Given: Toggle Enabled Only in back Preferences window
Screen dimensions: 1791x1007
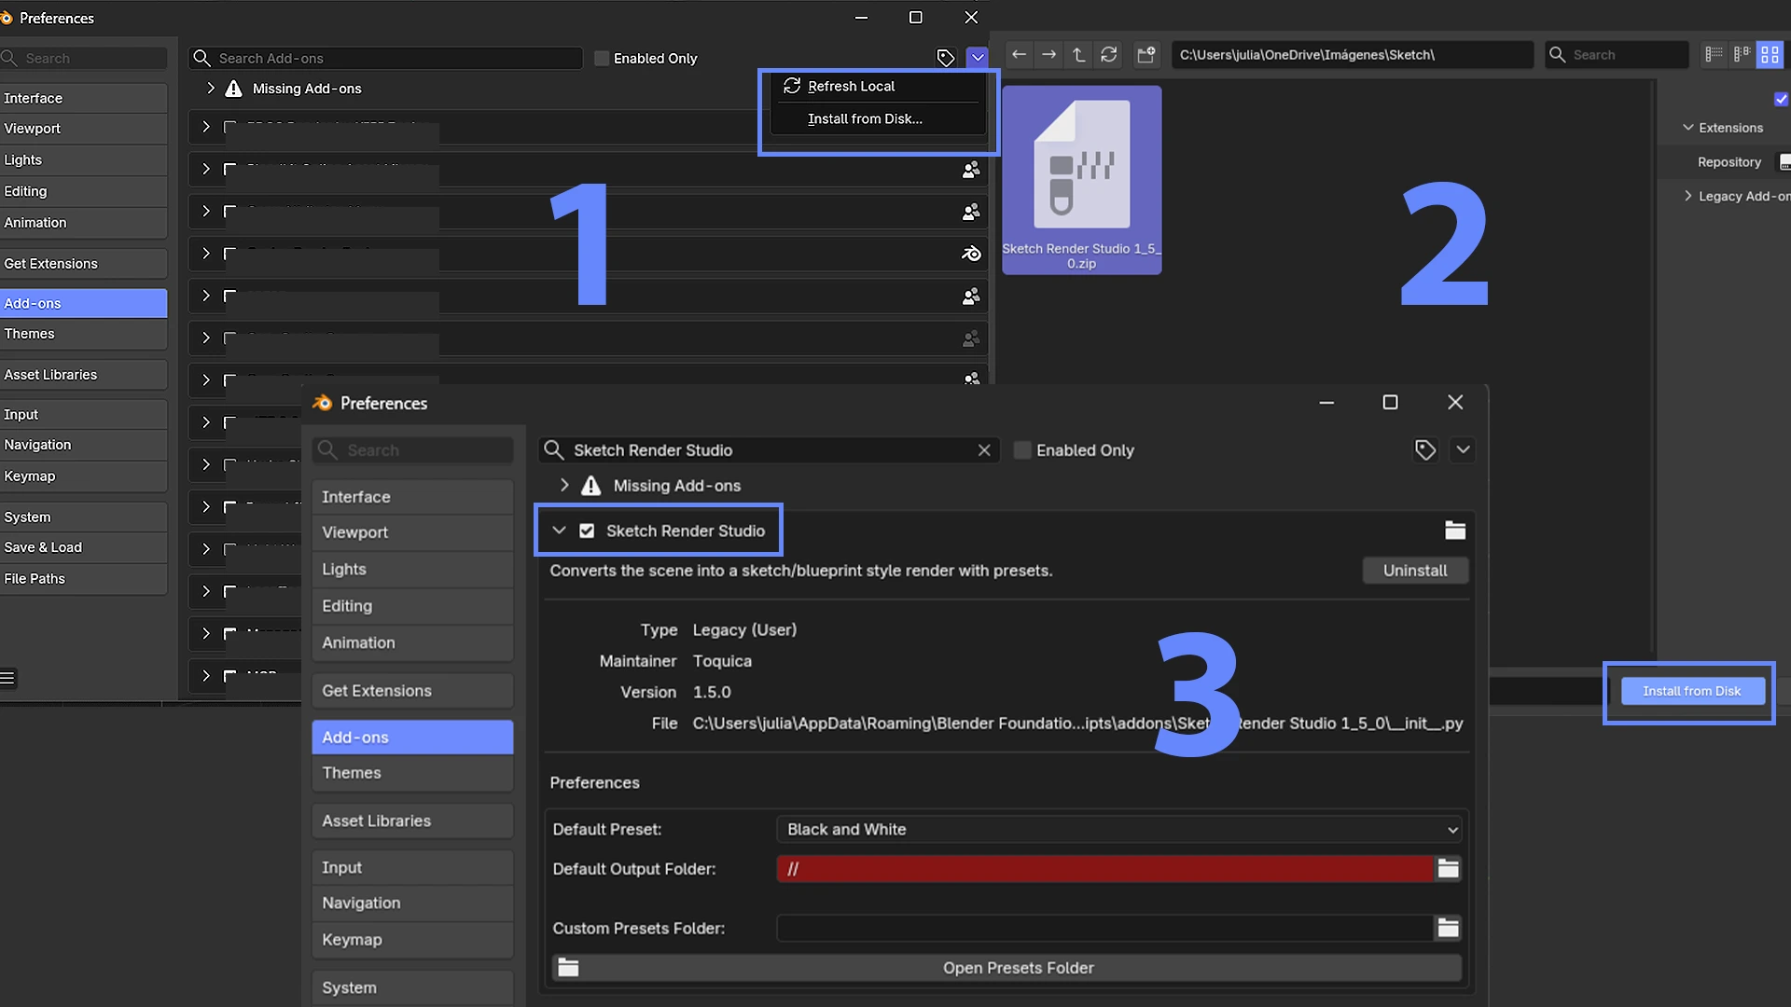Looking at the screenshot, I should pos(602,58).
